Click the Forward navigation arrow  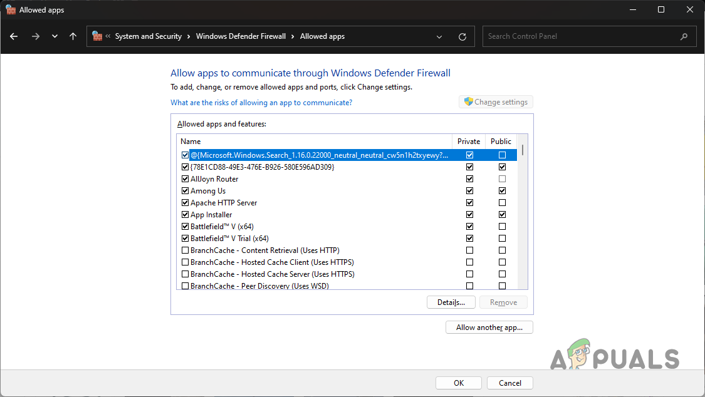click(35, 36)
